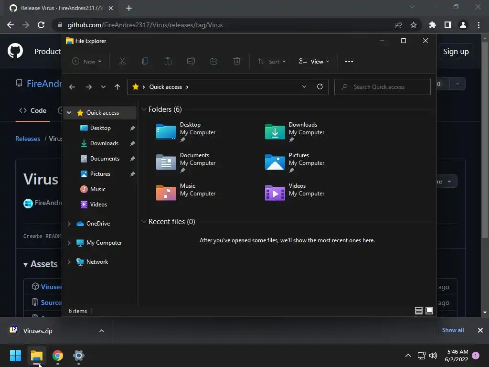Click the Copy icon in File Explorer toolbar
The height and width of the screenshot is (367, 489).
click(x=145, y=62)
